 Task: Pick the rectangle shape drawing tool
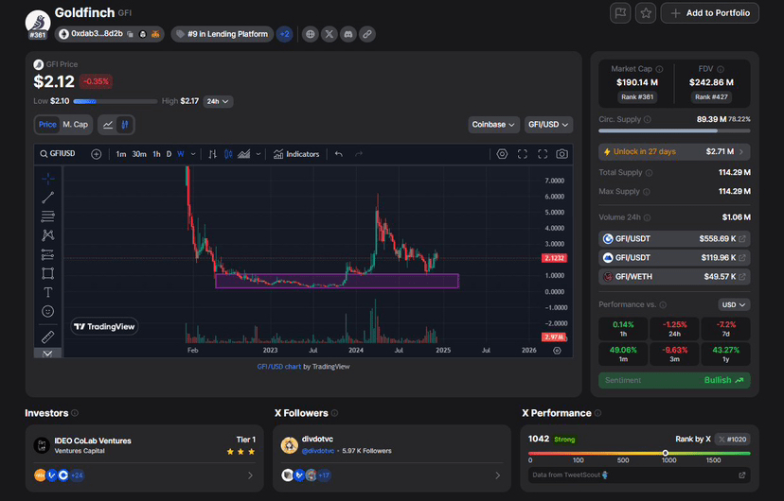pyautogui.click(x=47, y=273)
